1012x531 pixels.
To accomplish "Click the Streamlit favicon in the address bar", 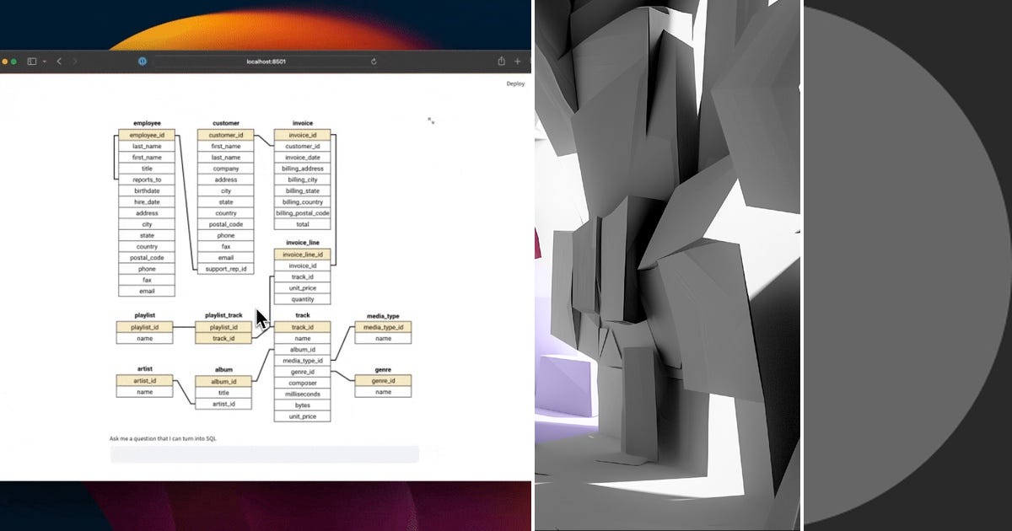I will tap(143, 61).
